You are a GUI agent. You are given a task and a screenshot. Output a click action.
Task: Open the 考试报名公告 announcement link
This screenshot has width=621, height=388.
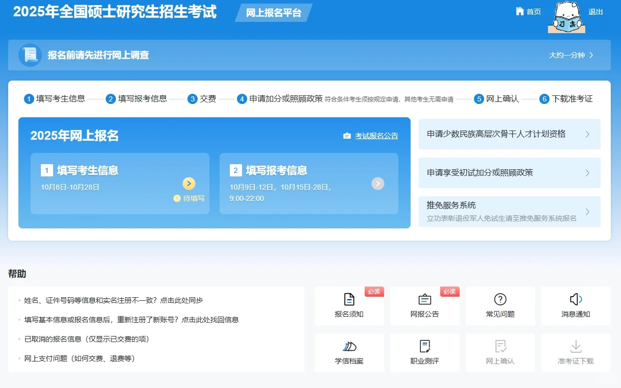coord(377,135)
